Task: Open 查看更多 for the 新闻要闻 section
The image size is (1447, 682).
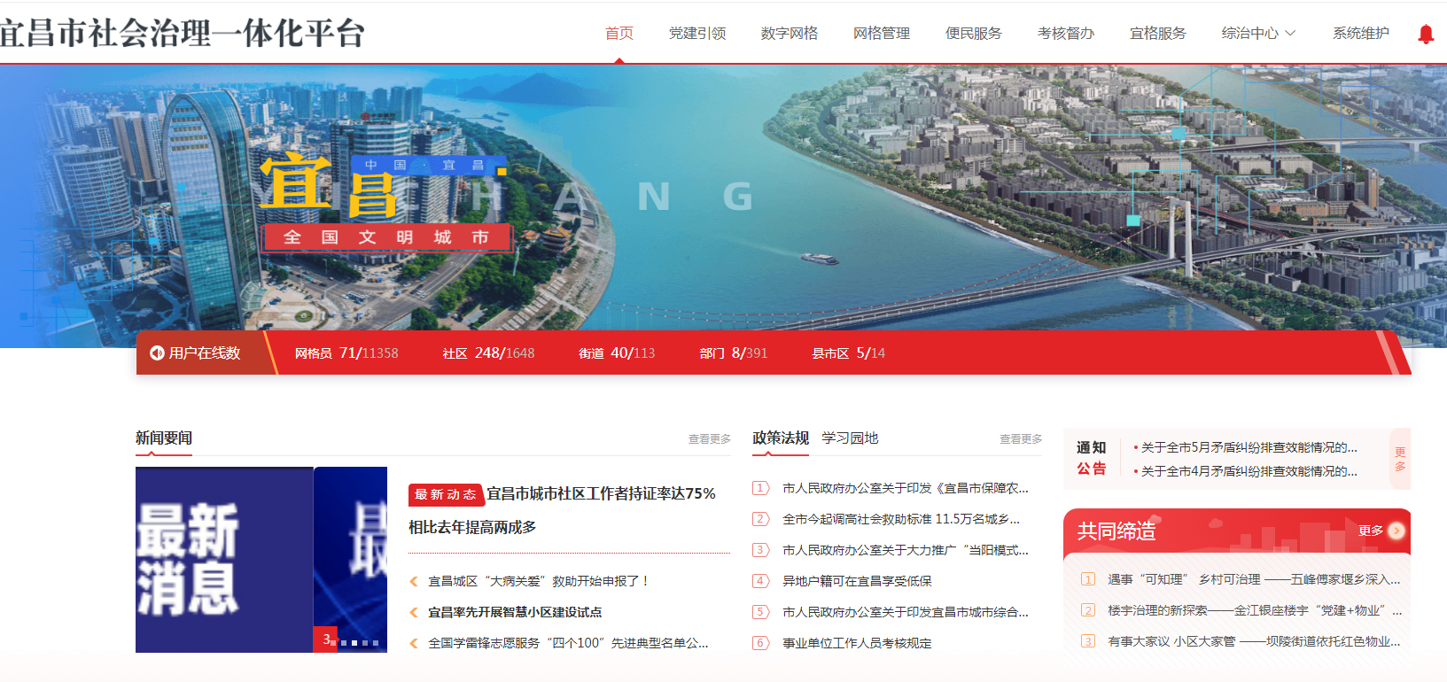Action: 709,439
